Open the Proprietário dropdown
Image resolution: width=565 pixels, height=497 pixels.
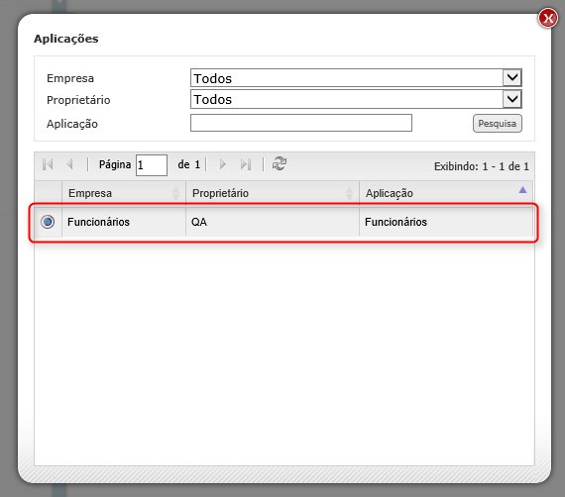(x=356, y=99)
